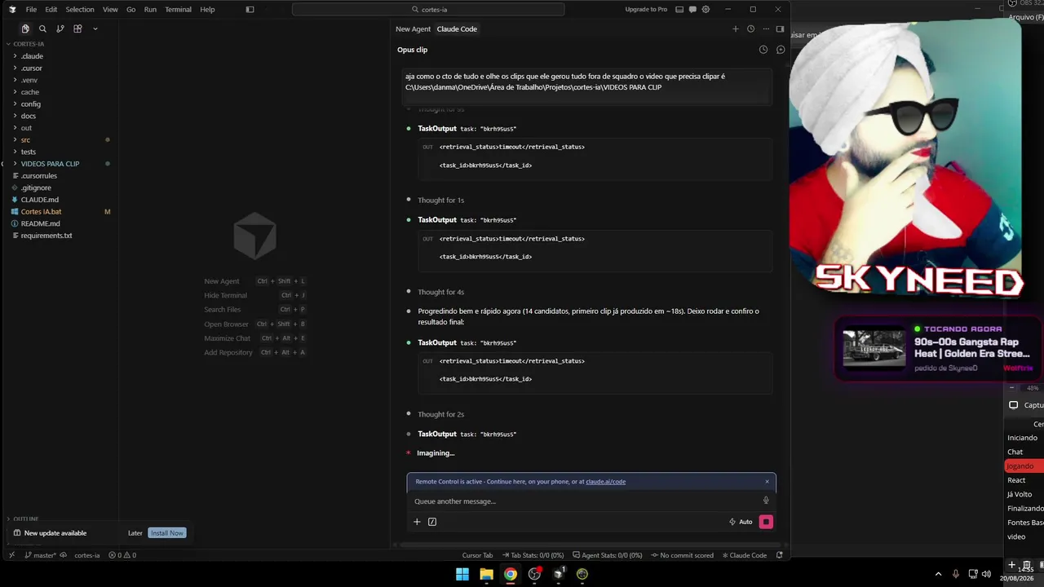
Task: Open the README.md file
Action: (41, 223)
